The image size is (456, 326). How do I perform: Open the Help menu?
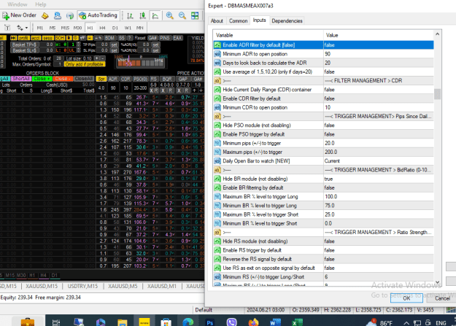(41, 4)
